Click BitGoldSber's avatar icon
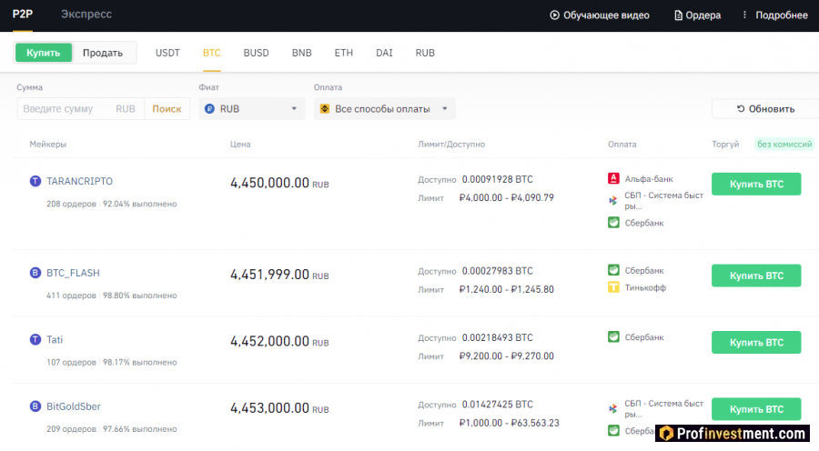Image resolution: width=819 pixels, height=451 pixels. pyautogui.click(x=35, y=406)
